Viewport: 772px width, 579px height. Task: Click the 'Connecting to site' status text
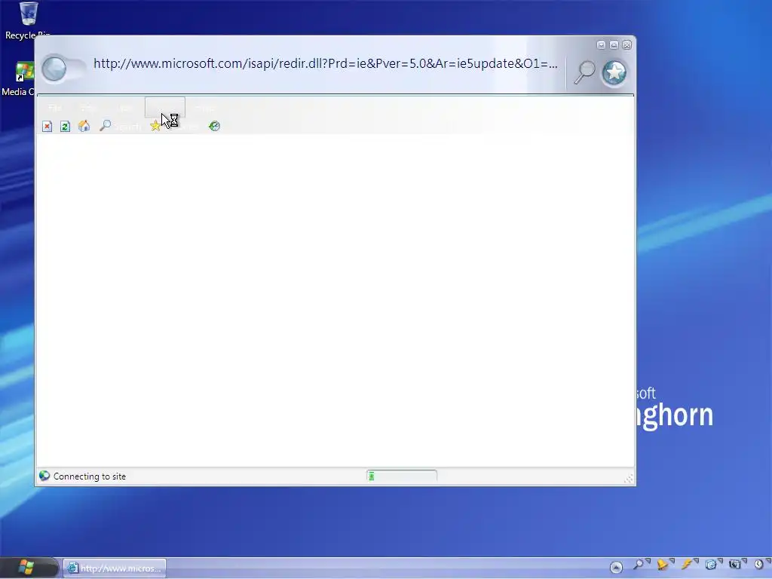click(x=90, y=476)
